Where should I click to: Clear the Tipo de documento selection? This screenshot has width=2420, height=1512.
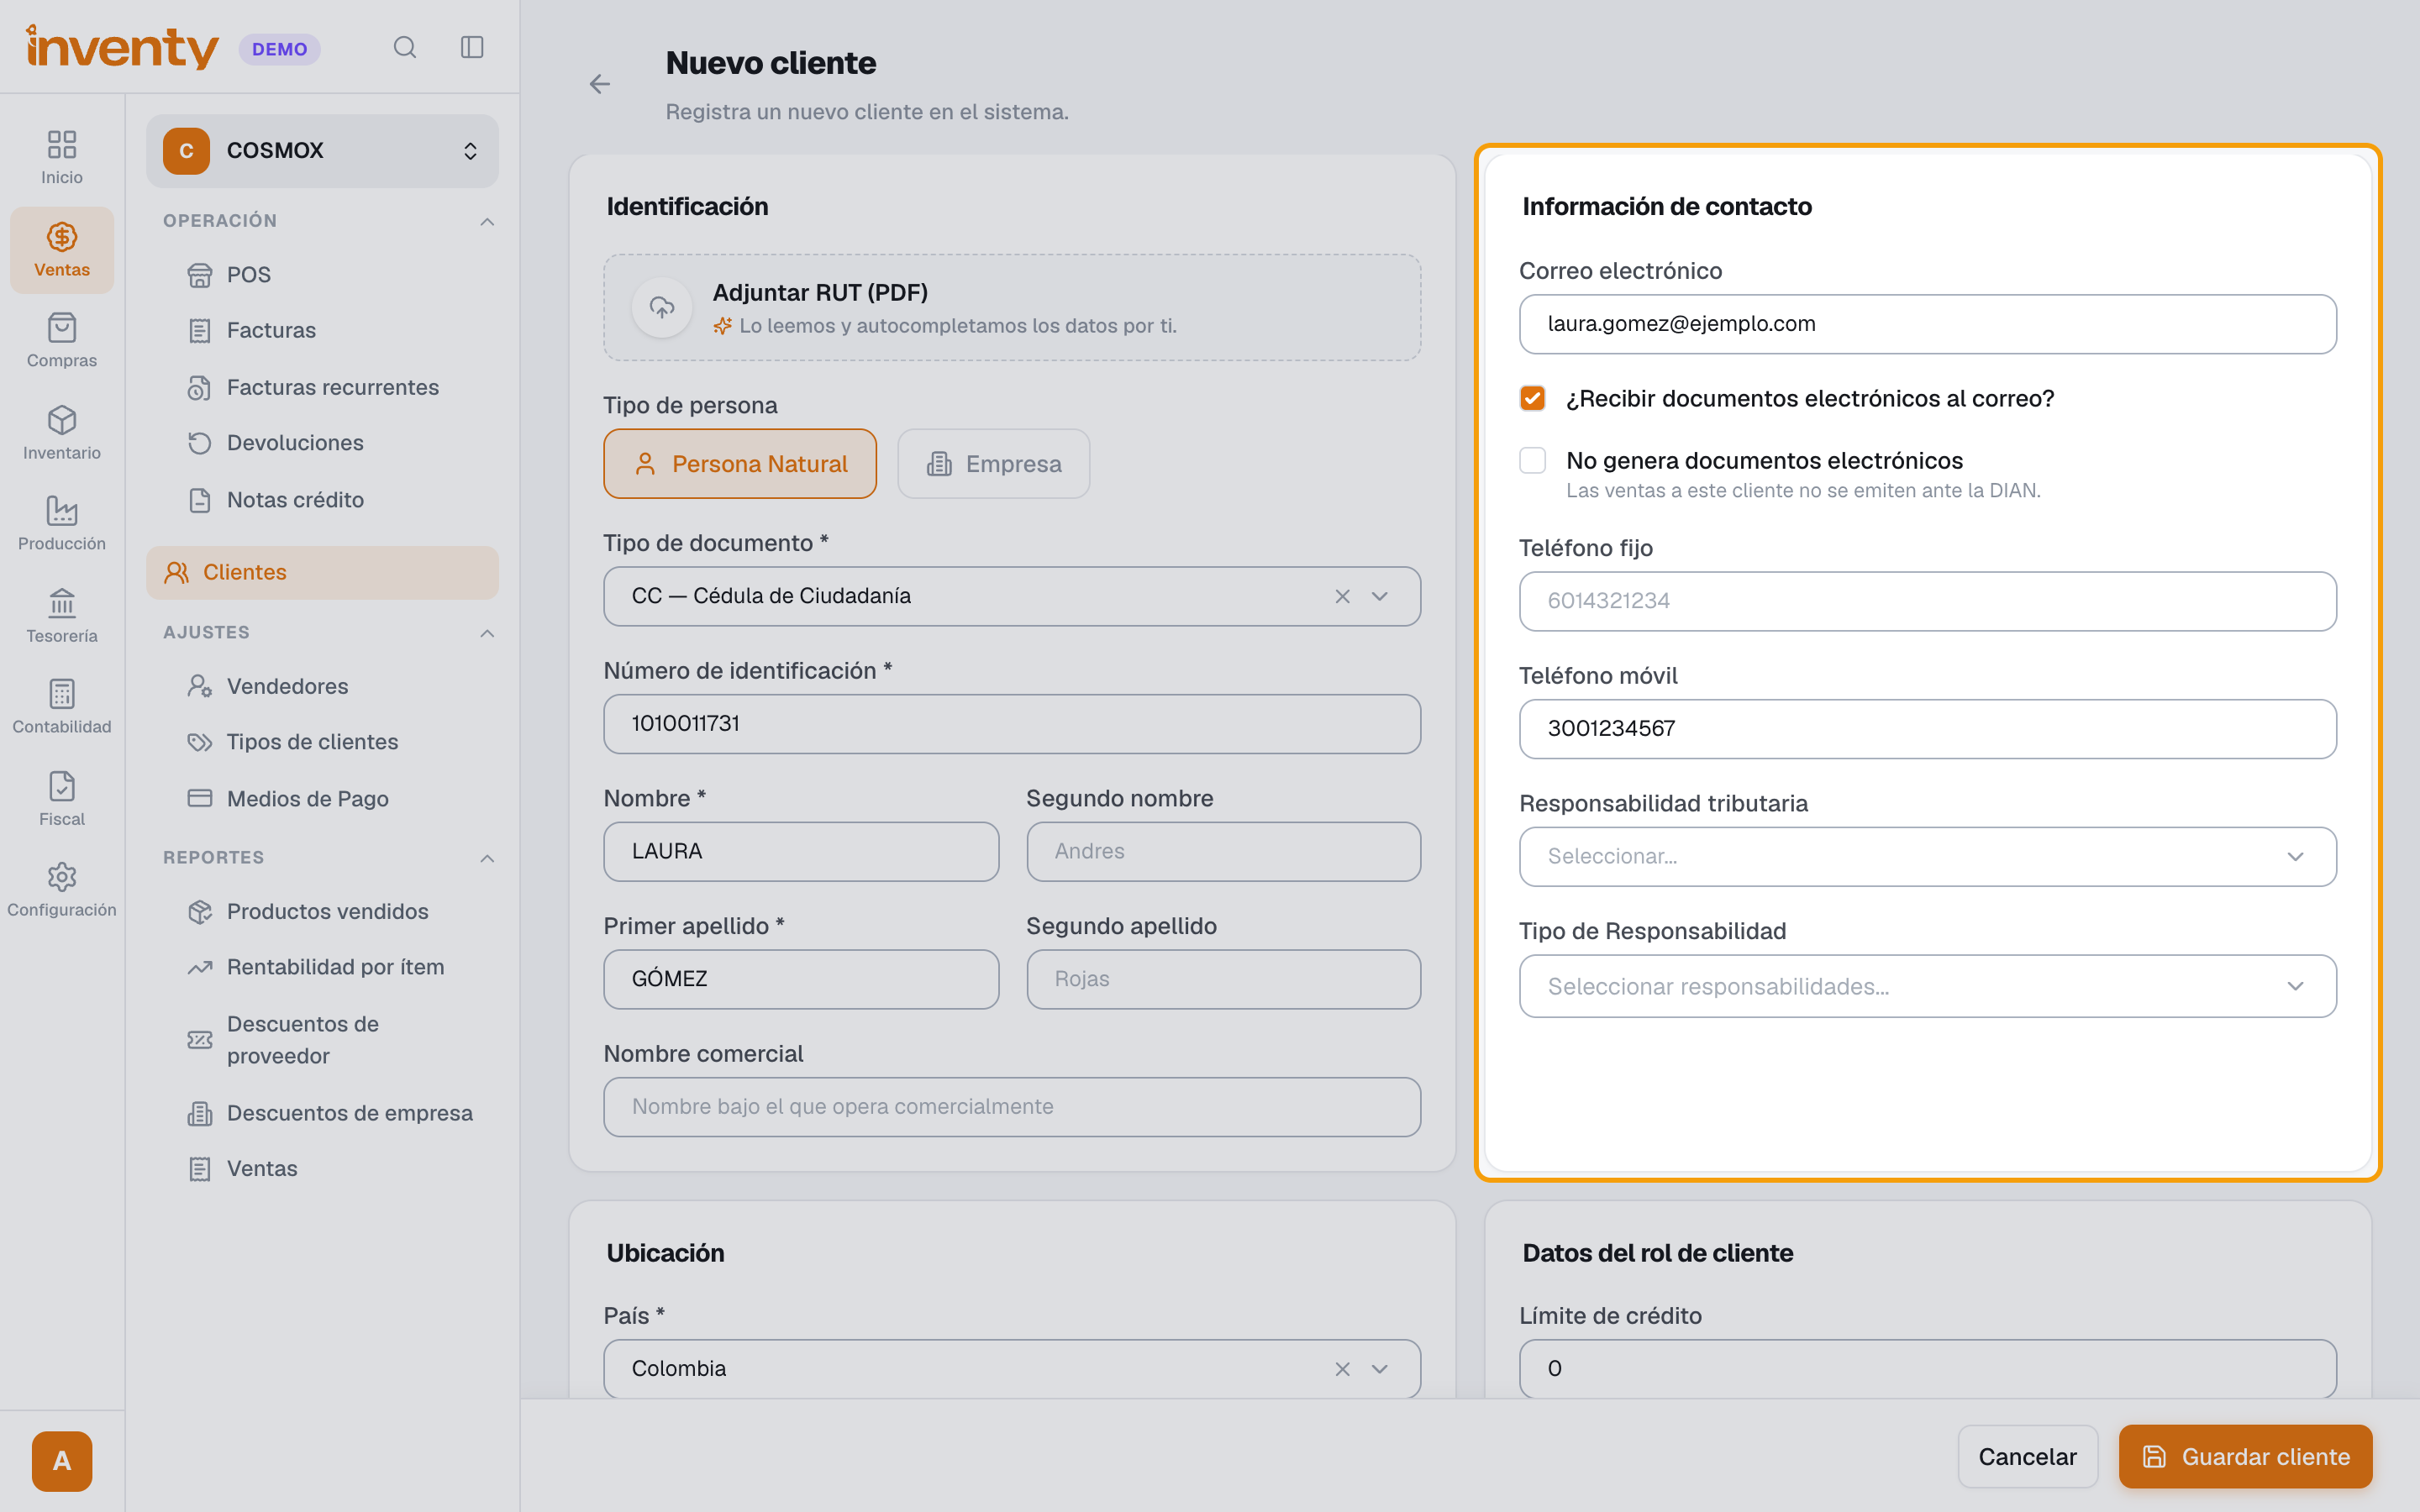pos(1342,596)
